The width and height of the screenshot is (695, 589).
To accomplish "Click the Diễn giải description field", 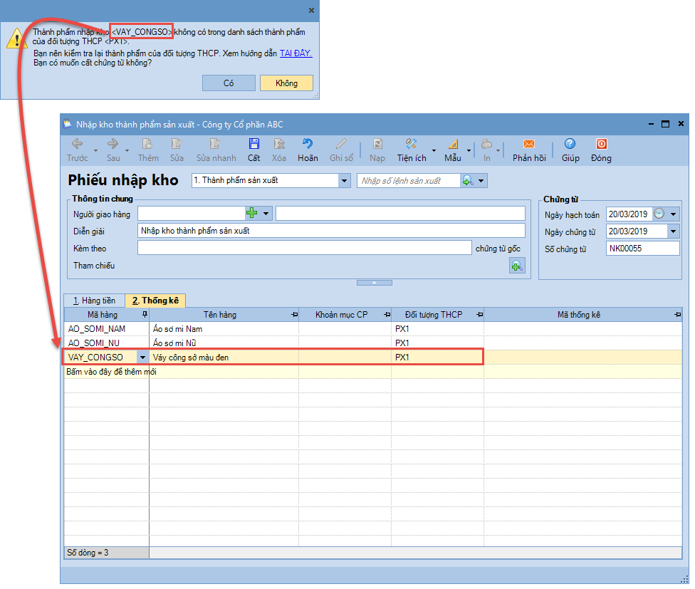I will point(330,231).
